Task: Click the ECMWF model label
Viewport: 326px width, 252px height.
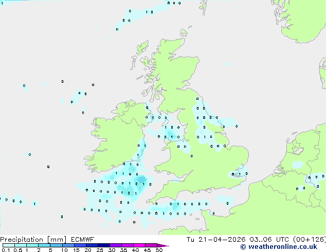Action: [83, 240]
